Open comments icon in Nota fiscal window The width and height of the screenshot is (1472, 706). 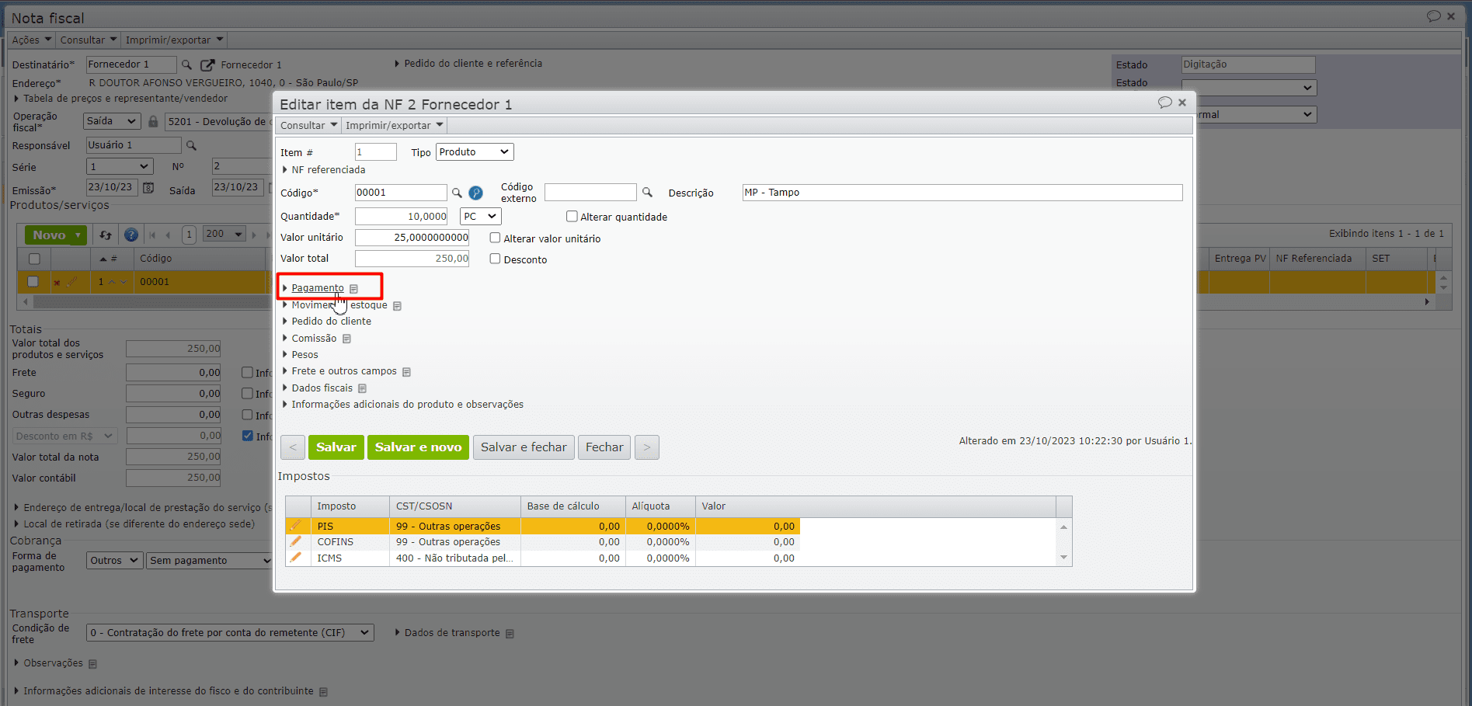tap(1433, 16)
